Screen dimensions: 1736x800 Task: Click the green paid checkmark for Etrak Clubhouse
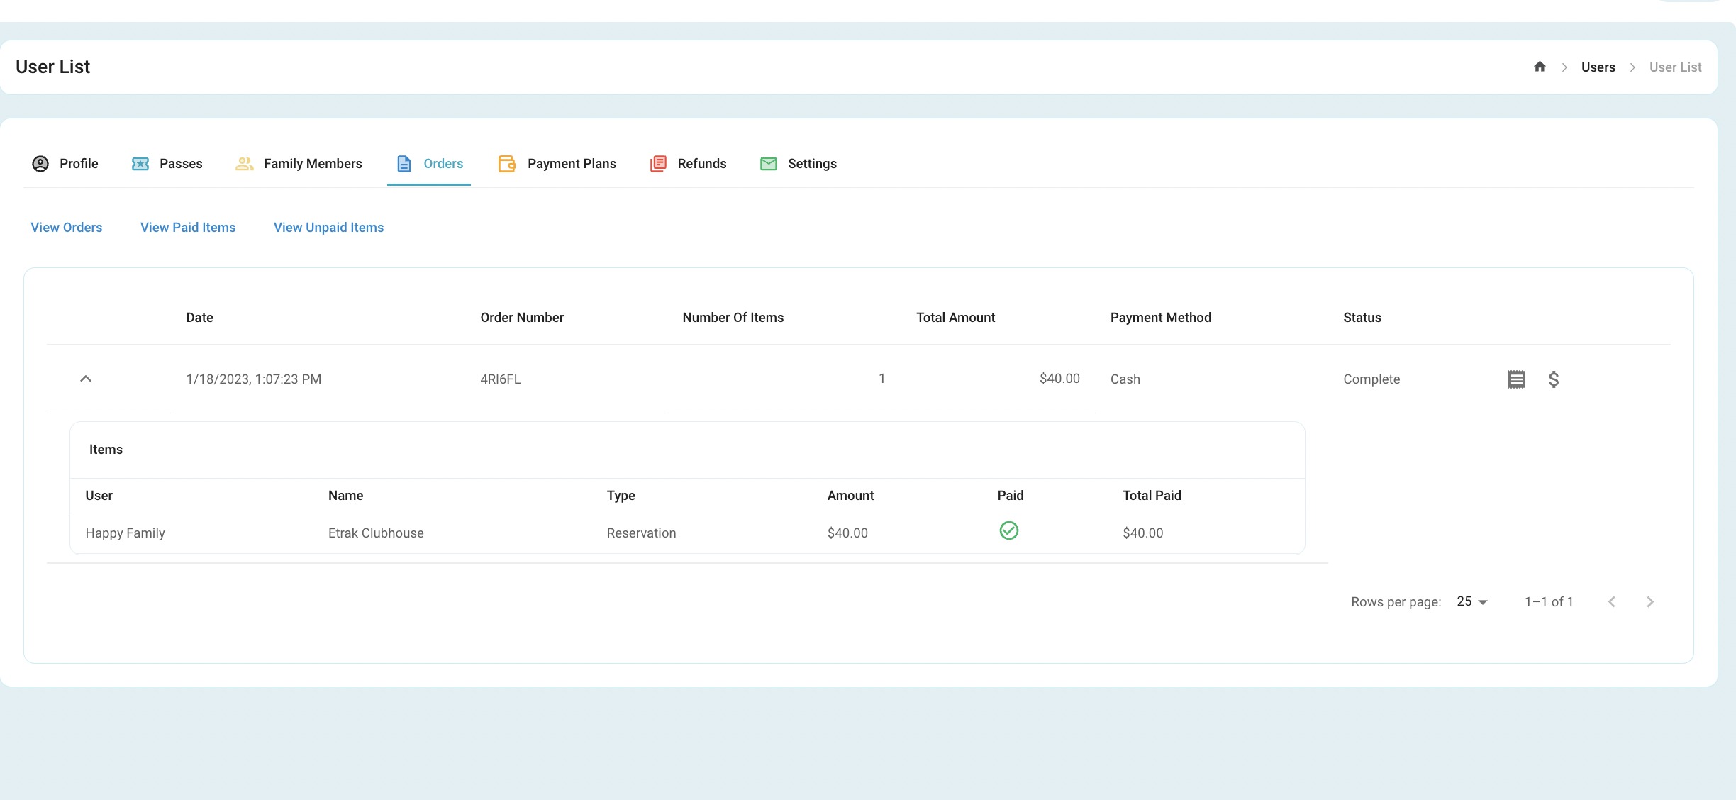tap(1009, 530)
